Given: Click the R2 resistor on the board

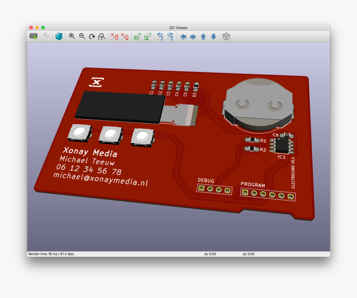Looking at the screenshot, I should 252,149.
